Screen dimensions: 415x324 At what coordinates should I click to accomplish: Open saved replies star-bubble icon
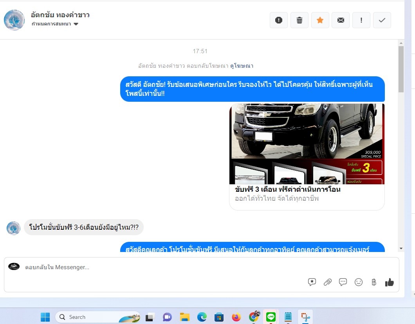pos(312,282)
